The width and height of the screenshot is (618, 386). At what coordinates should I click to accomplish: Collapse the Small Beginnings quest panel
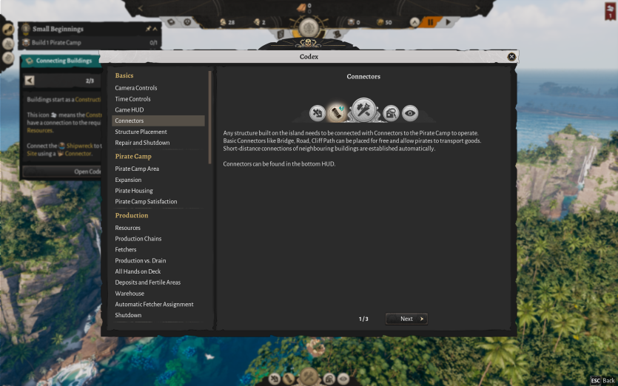coord(155,29)
